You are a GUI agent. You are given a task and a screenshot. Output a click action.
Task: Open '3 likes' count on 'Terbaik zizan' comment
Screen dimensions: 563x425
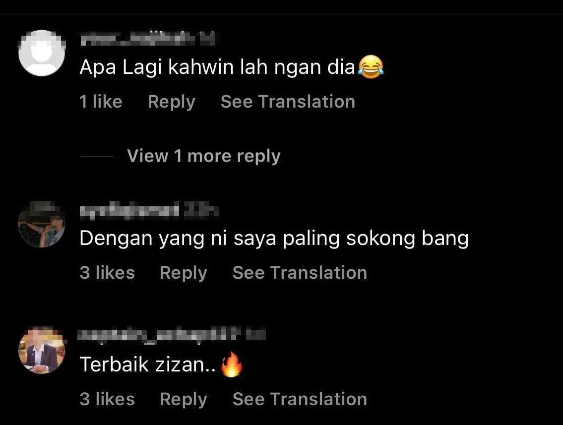(107, 399)
